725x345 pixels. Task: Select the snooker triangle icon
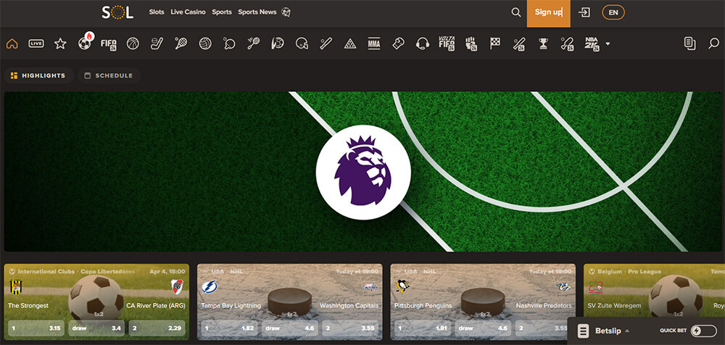click(x=350, y=44)
